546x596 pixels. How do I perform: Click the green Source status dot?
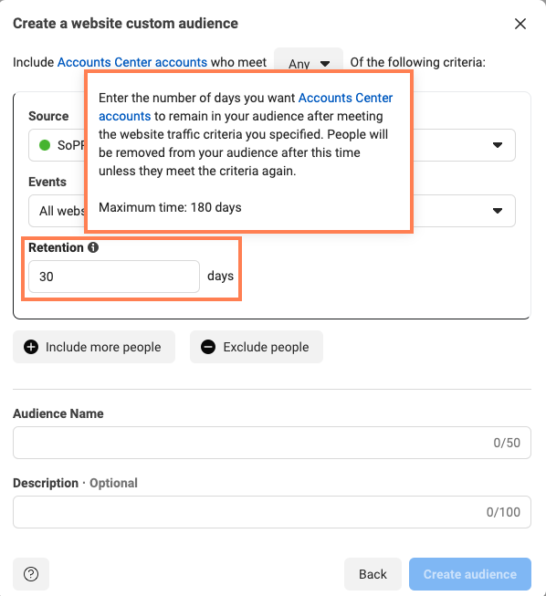[x=45, y=145]
